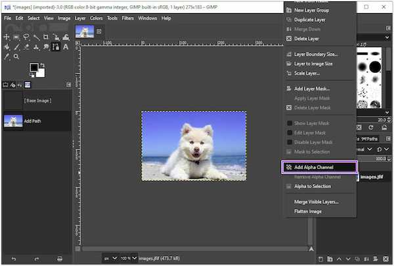
Task: Open the Undo History tab
Action: (20, 85)
